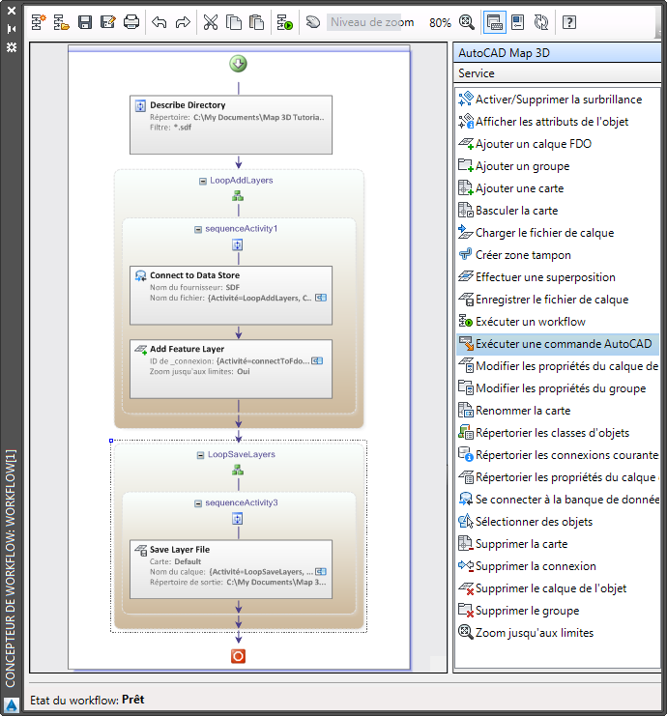
Task: Click the red workflow end icon
Action: click(238, 656)
